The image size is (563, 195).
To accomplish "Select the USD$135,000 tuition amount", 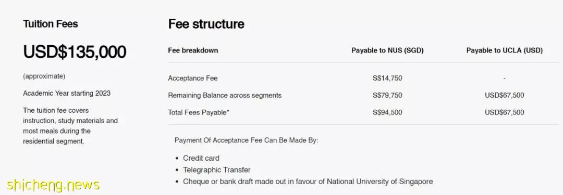I will 75,52.
